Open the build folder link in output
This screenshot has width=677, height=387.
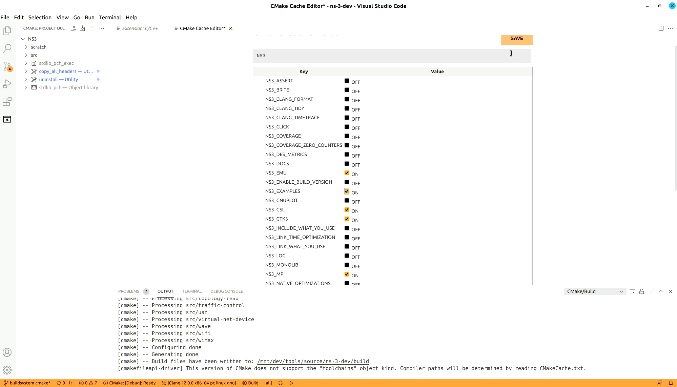313,361
